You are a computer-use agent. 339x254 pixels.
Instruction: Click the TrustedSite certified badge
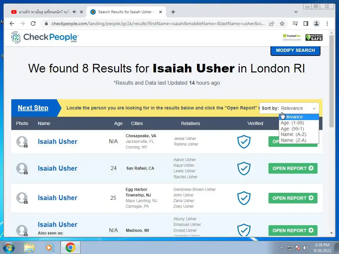pos(292,37)
